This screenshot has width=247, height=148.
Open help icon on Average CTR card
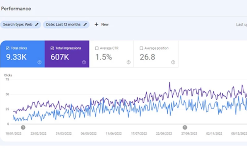coord(128,62)
